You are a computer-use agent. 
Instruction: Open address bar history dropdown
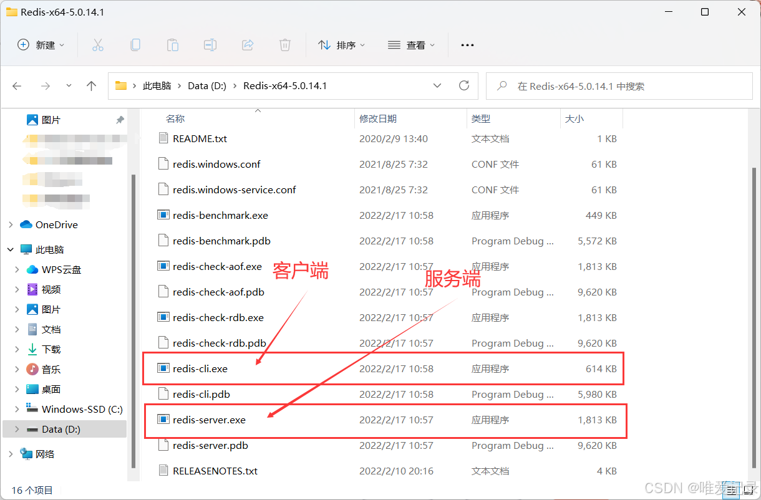[437, 85]
